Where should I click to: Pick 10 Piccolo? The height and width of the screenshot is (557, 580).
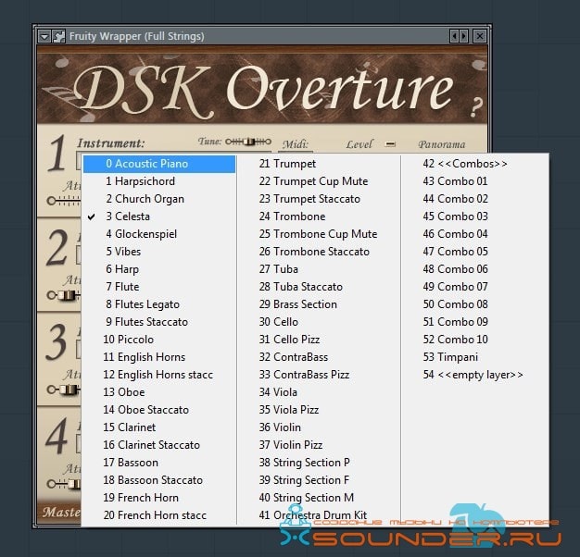[x=159, y=340]
